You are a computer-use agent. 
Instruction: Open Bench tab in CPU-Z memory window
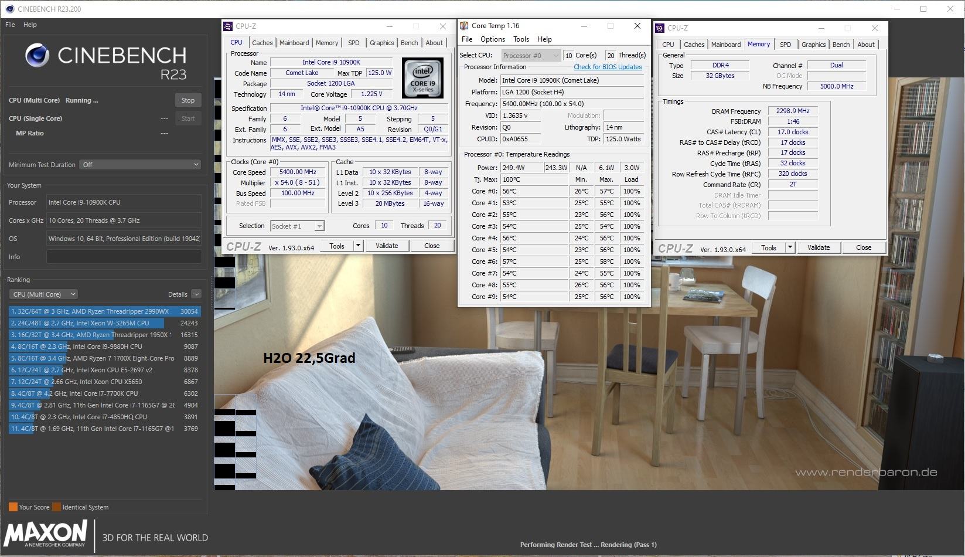[841, 45]
